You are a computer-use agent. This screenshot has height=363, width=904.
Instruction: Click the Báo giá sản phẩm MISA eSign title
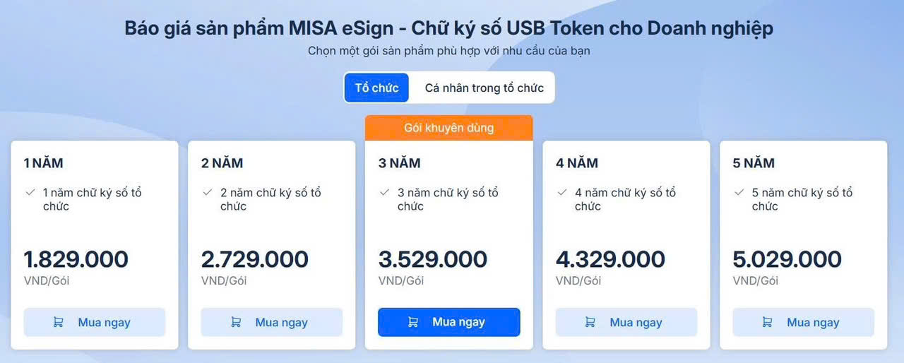449,28
